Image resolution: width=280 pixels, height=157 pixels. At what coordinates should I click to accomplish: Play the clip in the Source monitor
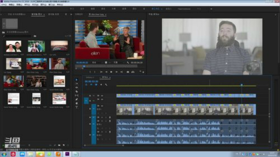click(x=111, y=72)
